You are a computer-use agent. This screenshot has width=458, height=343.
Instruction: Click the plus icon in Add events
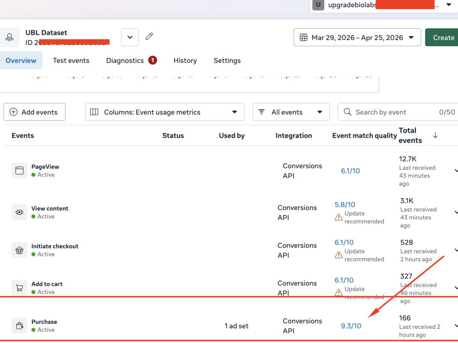[13, 112]
